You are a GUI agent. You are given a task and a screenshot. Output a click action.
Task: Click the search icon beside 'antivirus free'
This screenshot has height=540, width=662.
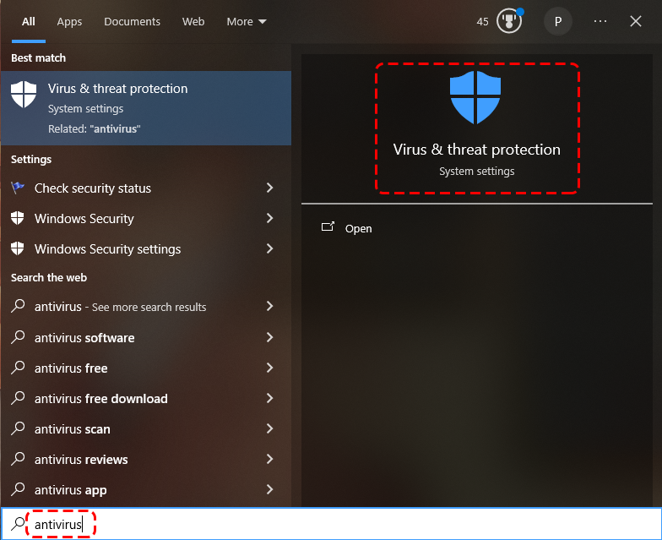pos(18,368)
